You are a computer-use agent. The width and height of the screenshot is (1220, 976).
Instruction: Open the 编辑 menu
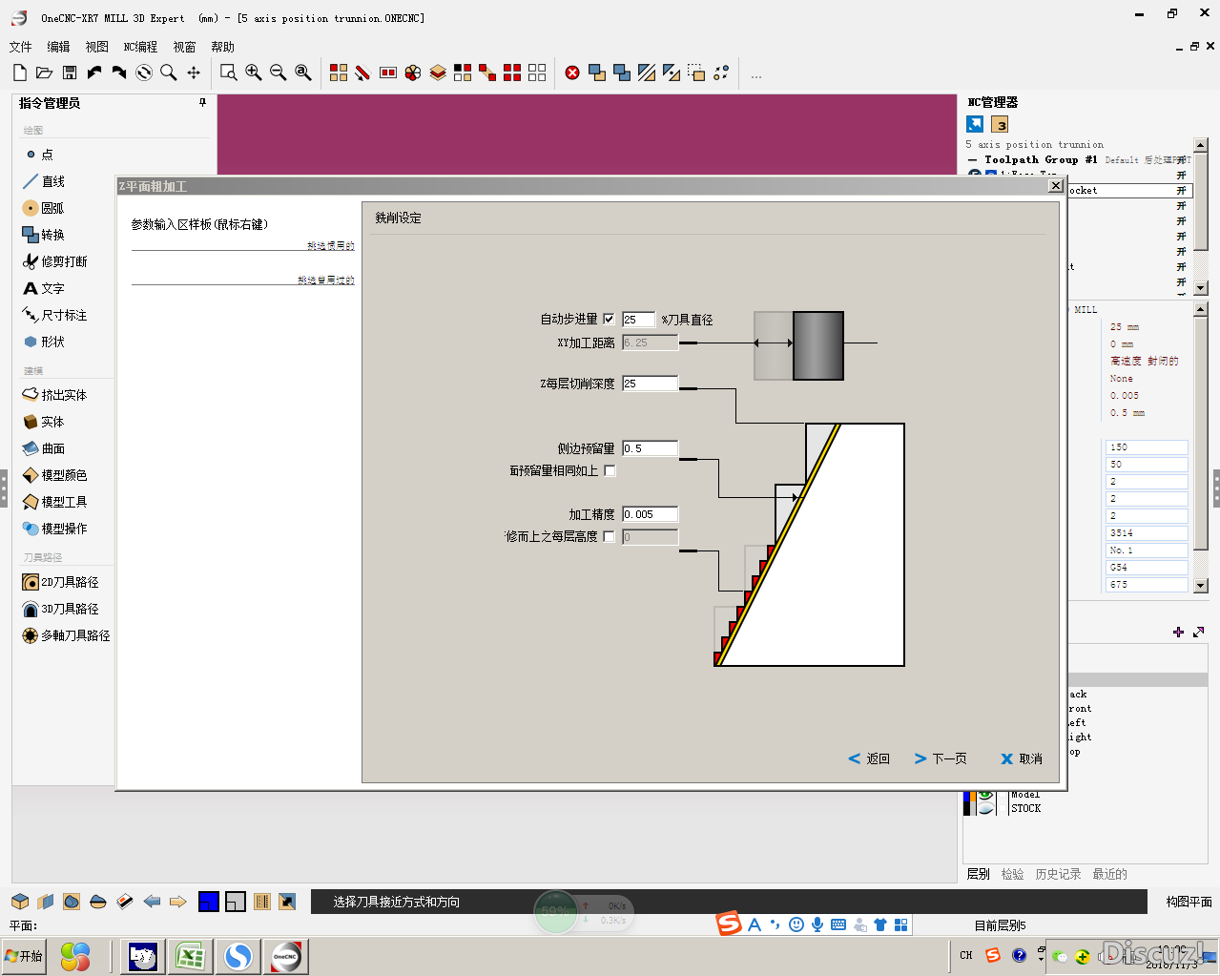(x=58, y=47)
